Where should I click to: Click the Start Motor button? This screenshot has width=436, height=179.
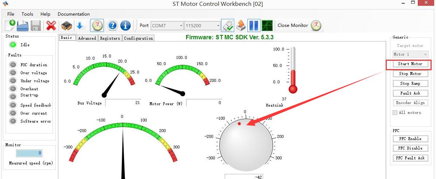click(410, 64)
